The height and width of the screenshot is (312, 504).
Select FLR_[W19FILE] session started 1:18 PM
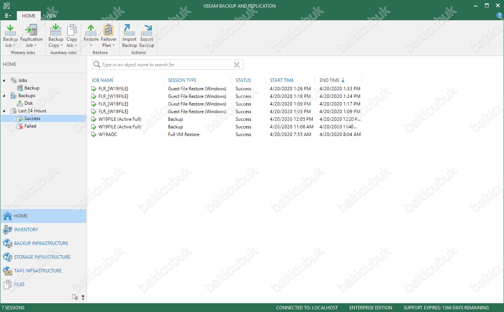click(226, 96)
